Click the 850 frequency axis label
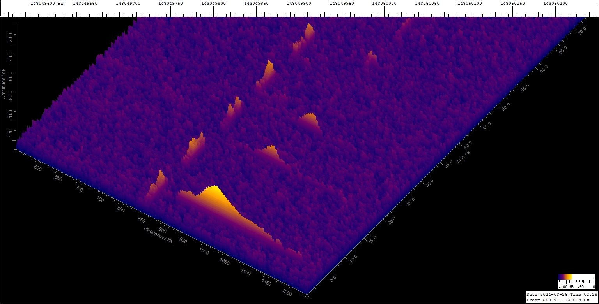 pos(142,221)
